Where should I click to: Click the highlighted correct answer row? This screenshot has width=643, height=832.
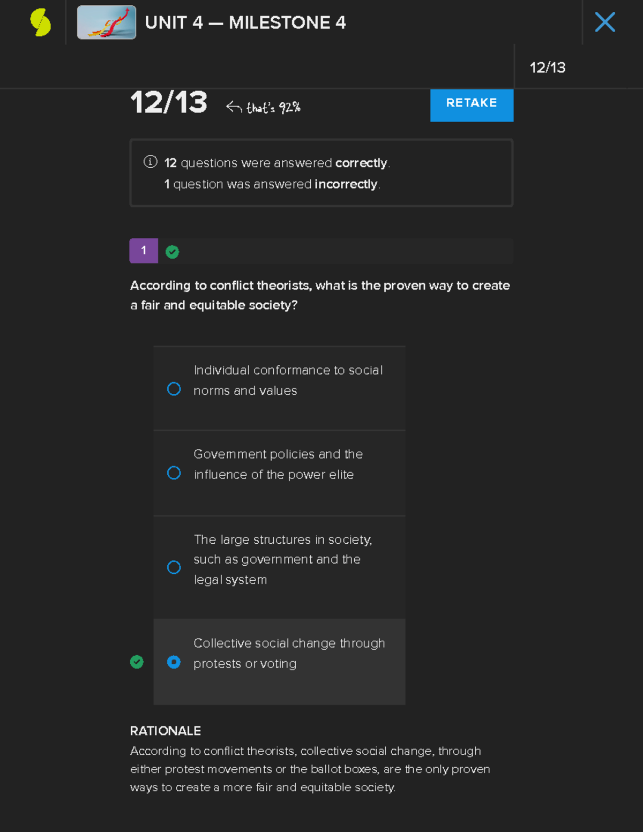pyautogui.click(x=279, y=662)
